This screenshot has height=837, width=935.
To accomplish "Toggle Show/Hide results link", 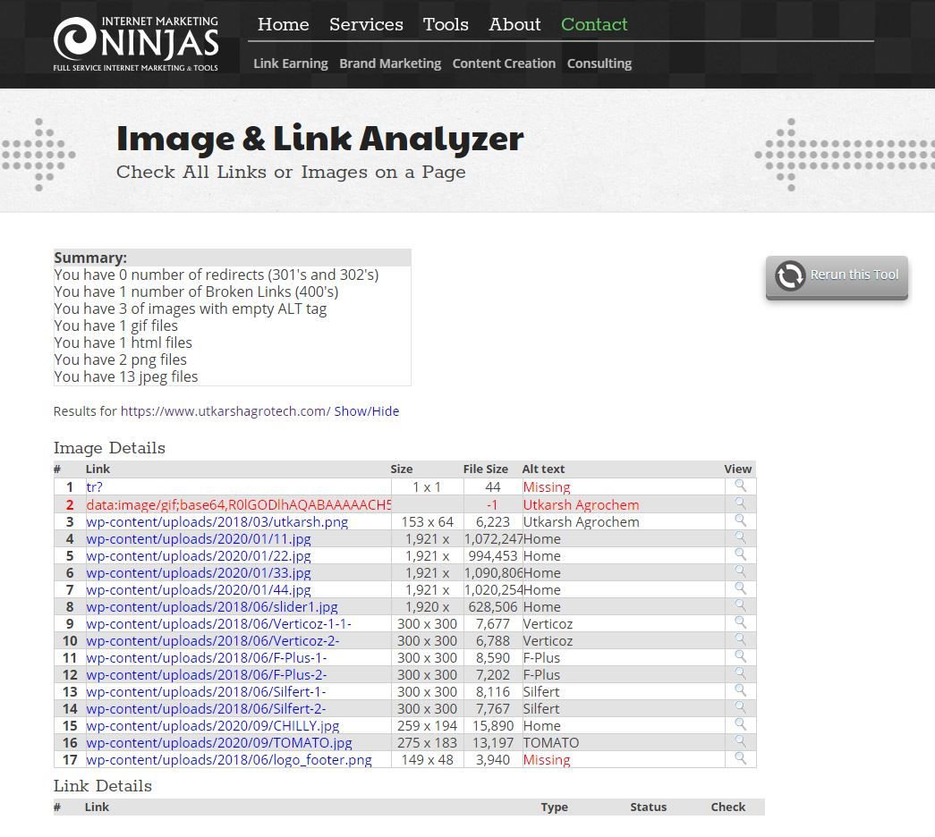I will (367, 411).
